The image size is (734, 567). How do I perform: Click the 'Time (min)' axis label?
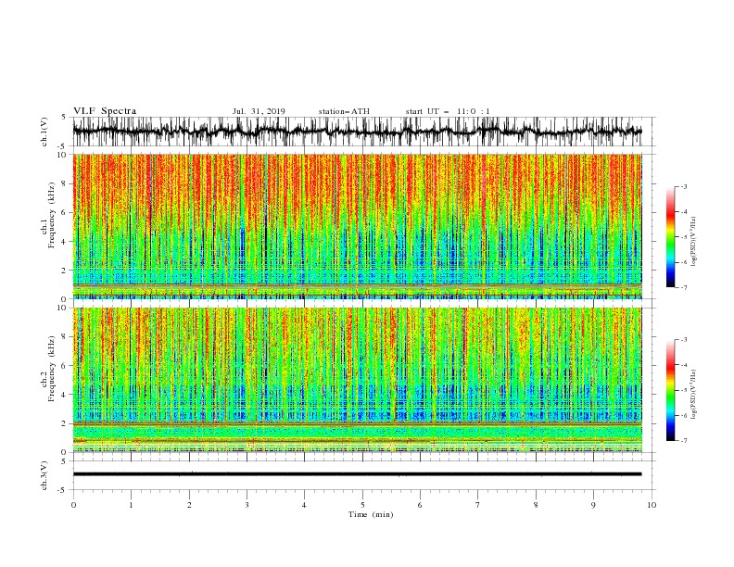[x=371, y=514]
